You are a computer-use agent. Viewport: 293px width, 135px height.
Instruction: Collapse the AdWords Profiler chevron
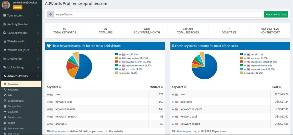(38, 76)
